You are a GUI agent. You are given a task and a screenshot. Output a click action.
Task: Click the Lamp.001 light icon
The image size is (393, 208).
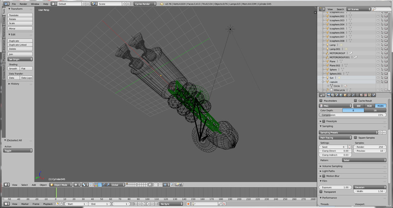pyautogui.click(x=327, y=49)
